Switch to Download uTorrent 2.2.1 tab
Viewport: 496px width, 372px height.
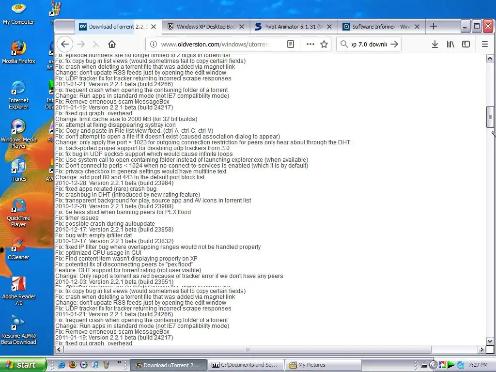[118, 27]
